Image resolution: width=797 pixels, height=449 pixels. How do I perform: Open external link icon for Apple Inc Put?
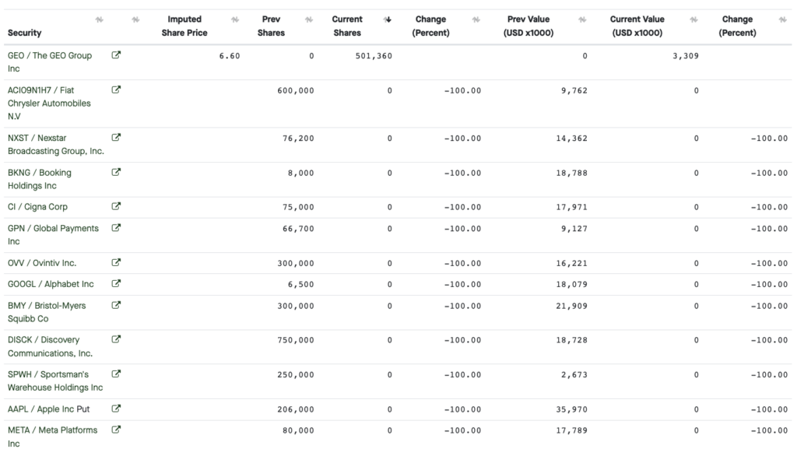116,409
